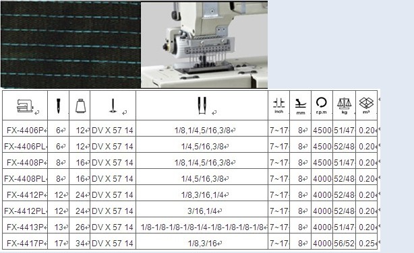This screenshot has height=253, width=414.
Task: Click the striped fabric sample image
Action: pyautogui.click(x=71, y=44)
